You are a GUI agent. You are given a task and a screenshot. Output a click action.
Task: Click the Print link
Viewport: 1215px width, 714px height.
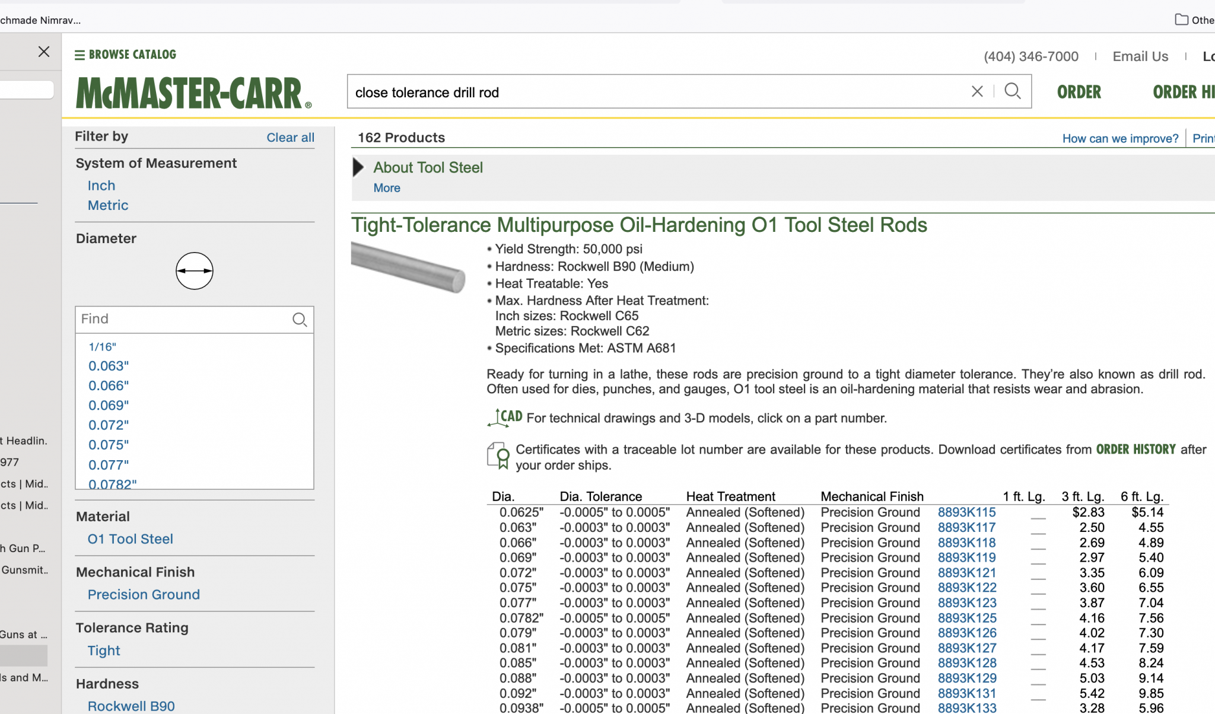1203,138
